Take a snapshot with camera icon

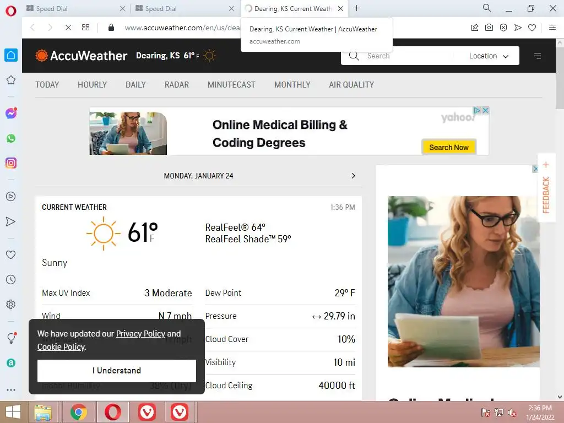pyautogui.click(x=489, y=28)
